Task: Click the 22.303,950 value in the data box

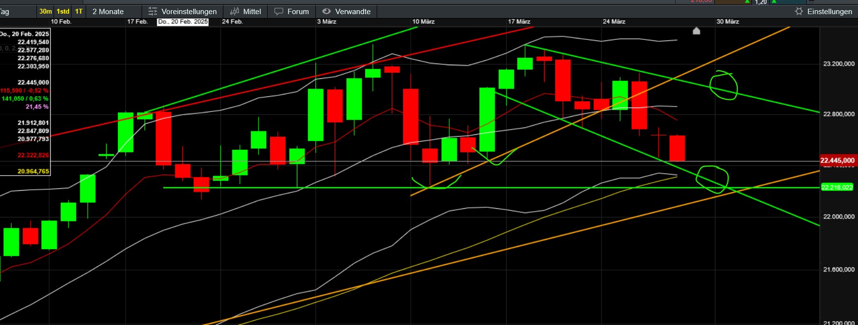Action: [33, 66]
